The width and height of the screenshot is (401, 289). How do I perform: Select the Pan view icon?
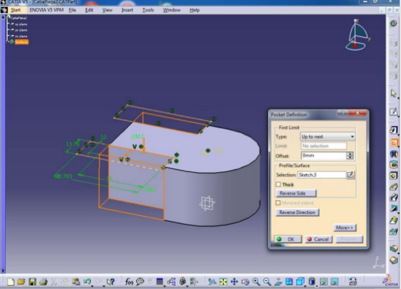tap(234, 281)
